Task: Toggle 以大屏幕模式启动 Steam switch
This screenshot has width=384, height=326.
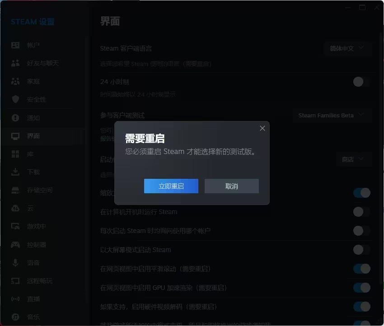Action: click(x=361, y=250)
